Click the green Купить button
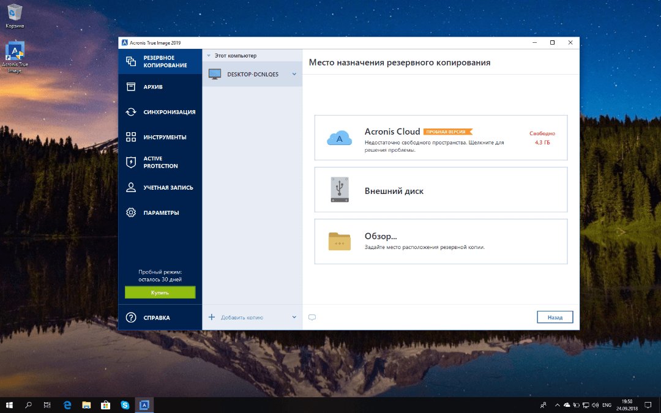Image resolution: width=661 pixels, height=413 pixels. tap(160, 292)
